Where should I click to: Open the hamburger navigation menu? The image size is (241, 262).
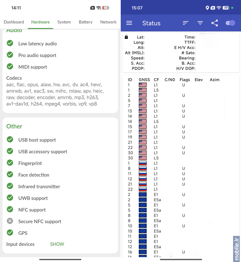129,23
